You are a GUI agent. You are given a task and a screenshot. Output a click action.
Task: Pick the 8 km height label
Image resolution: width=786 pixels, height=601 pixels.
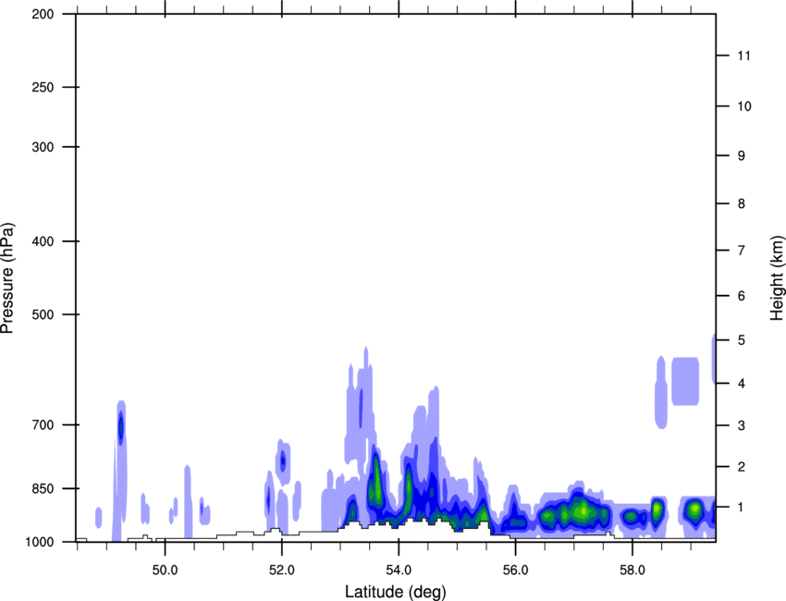tap(742, 203)
